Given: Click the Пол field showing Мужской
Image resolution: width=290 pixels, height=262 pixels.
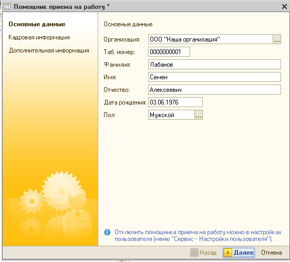Looking at the screenshot, I should (171, 115).
